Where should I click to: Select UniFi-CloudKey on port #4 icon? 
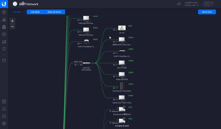(x=122, y=51)
